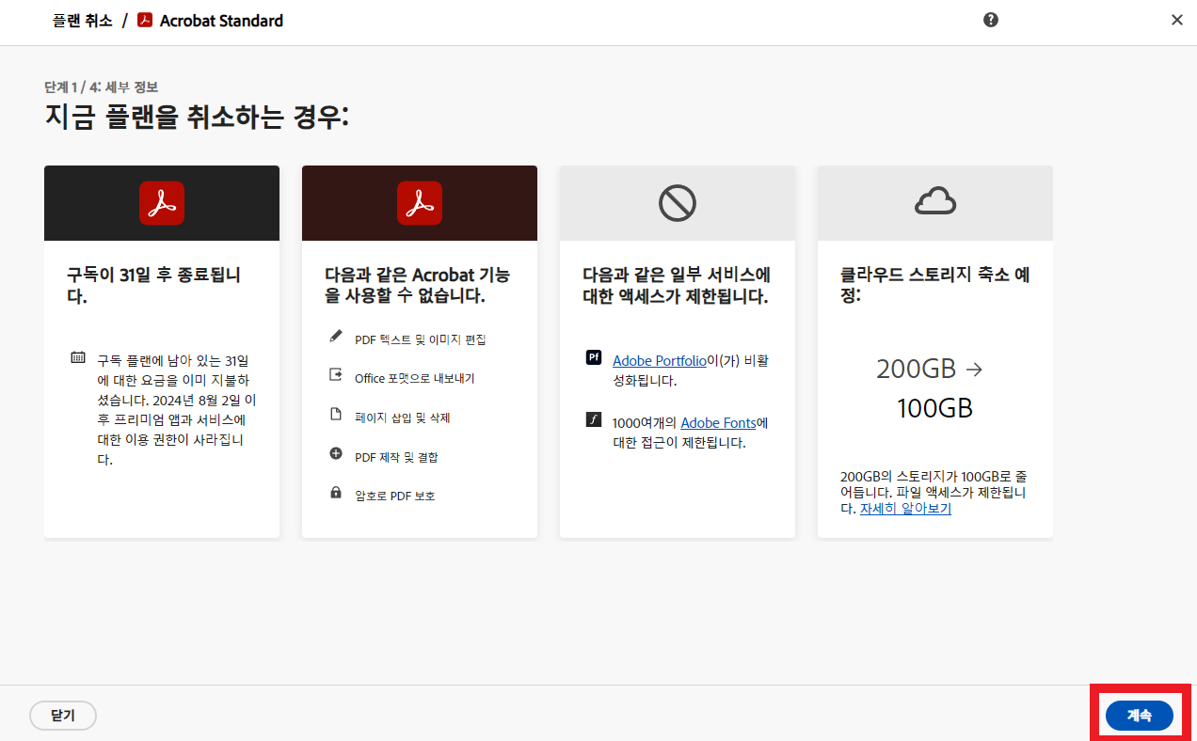Screen dimensions: 1197x741
Task: Click the 200GB storage value
Action: [918, 369]
